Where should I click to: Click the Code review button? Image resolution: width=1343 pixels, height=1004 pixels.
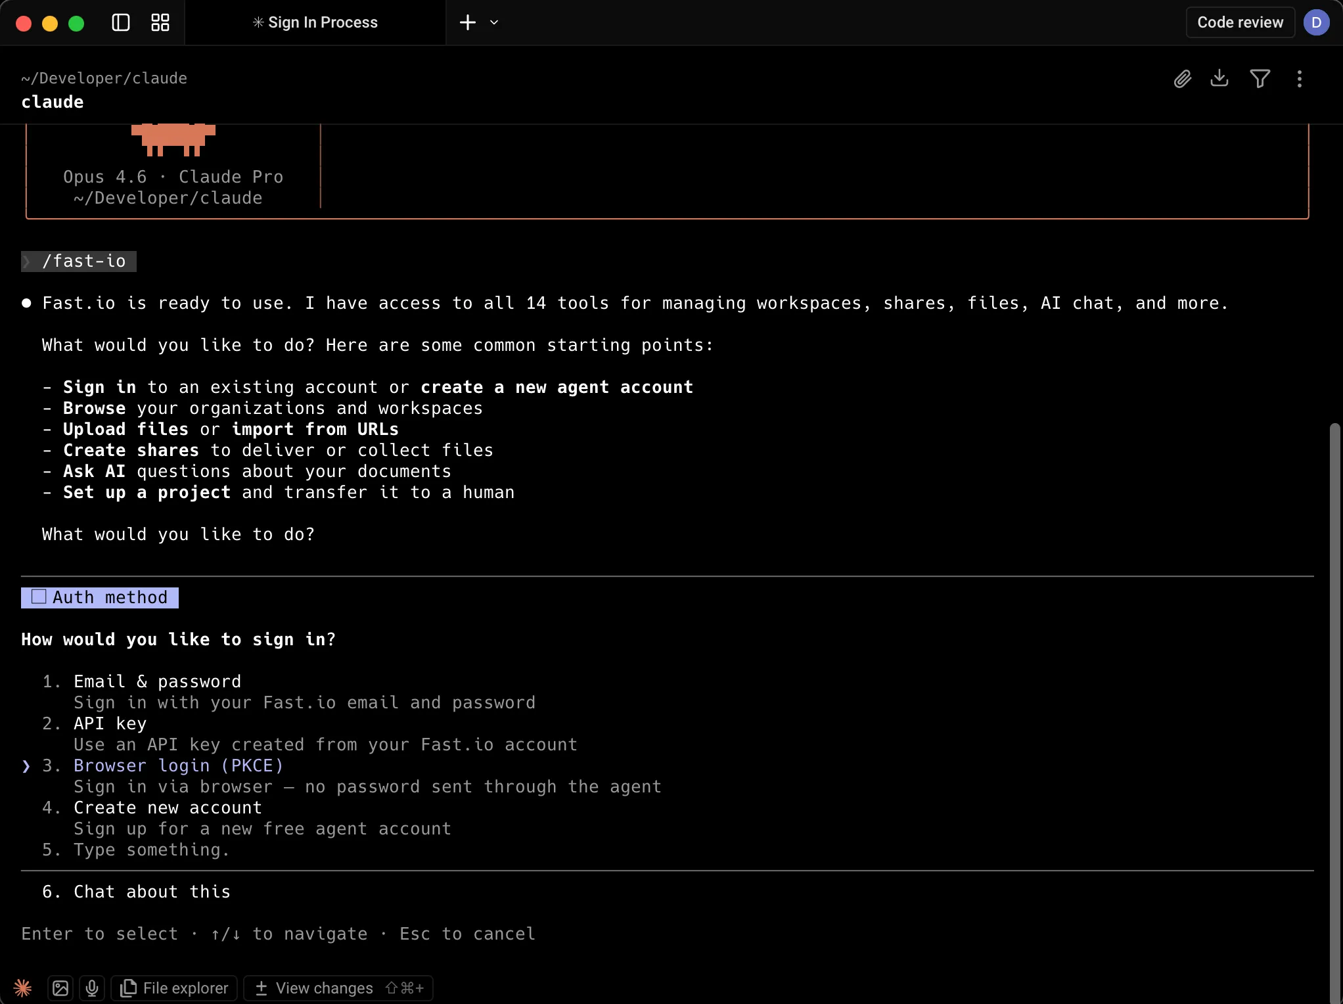pyautogui.click(x=1240, y=22)
